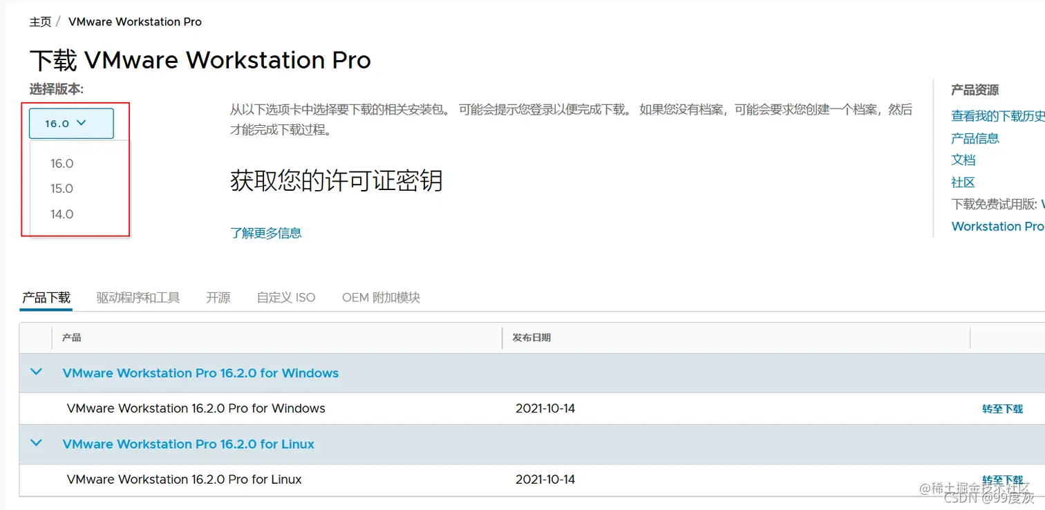Switch to 产品下载 tab
Image resolution: width=1045 pixels, height=510 pixels.
point(46,298)
